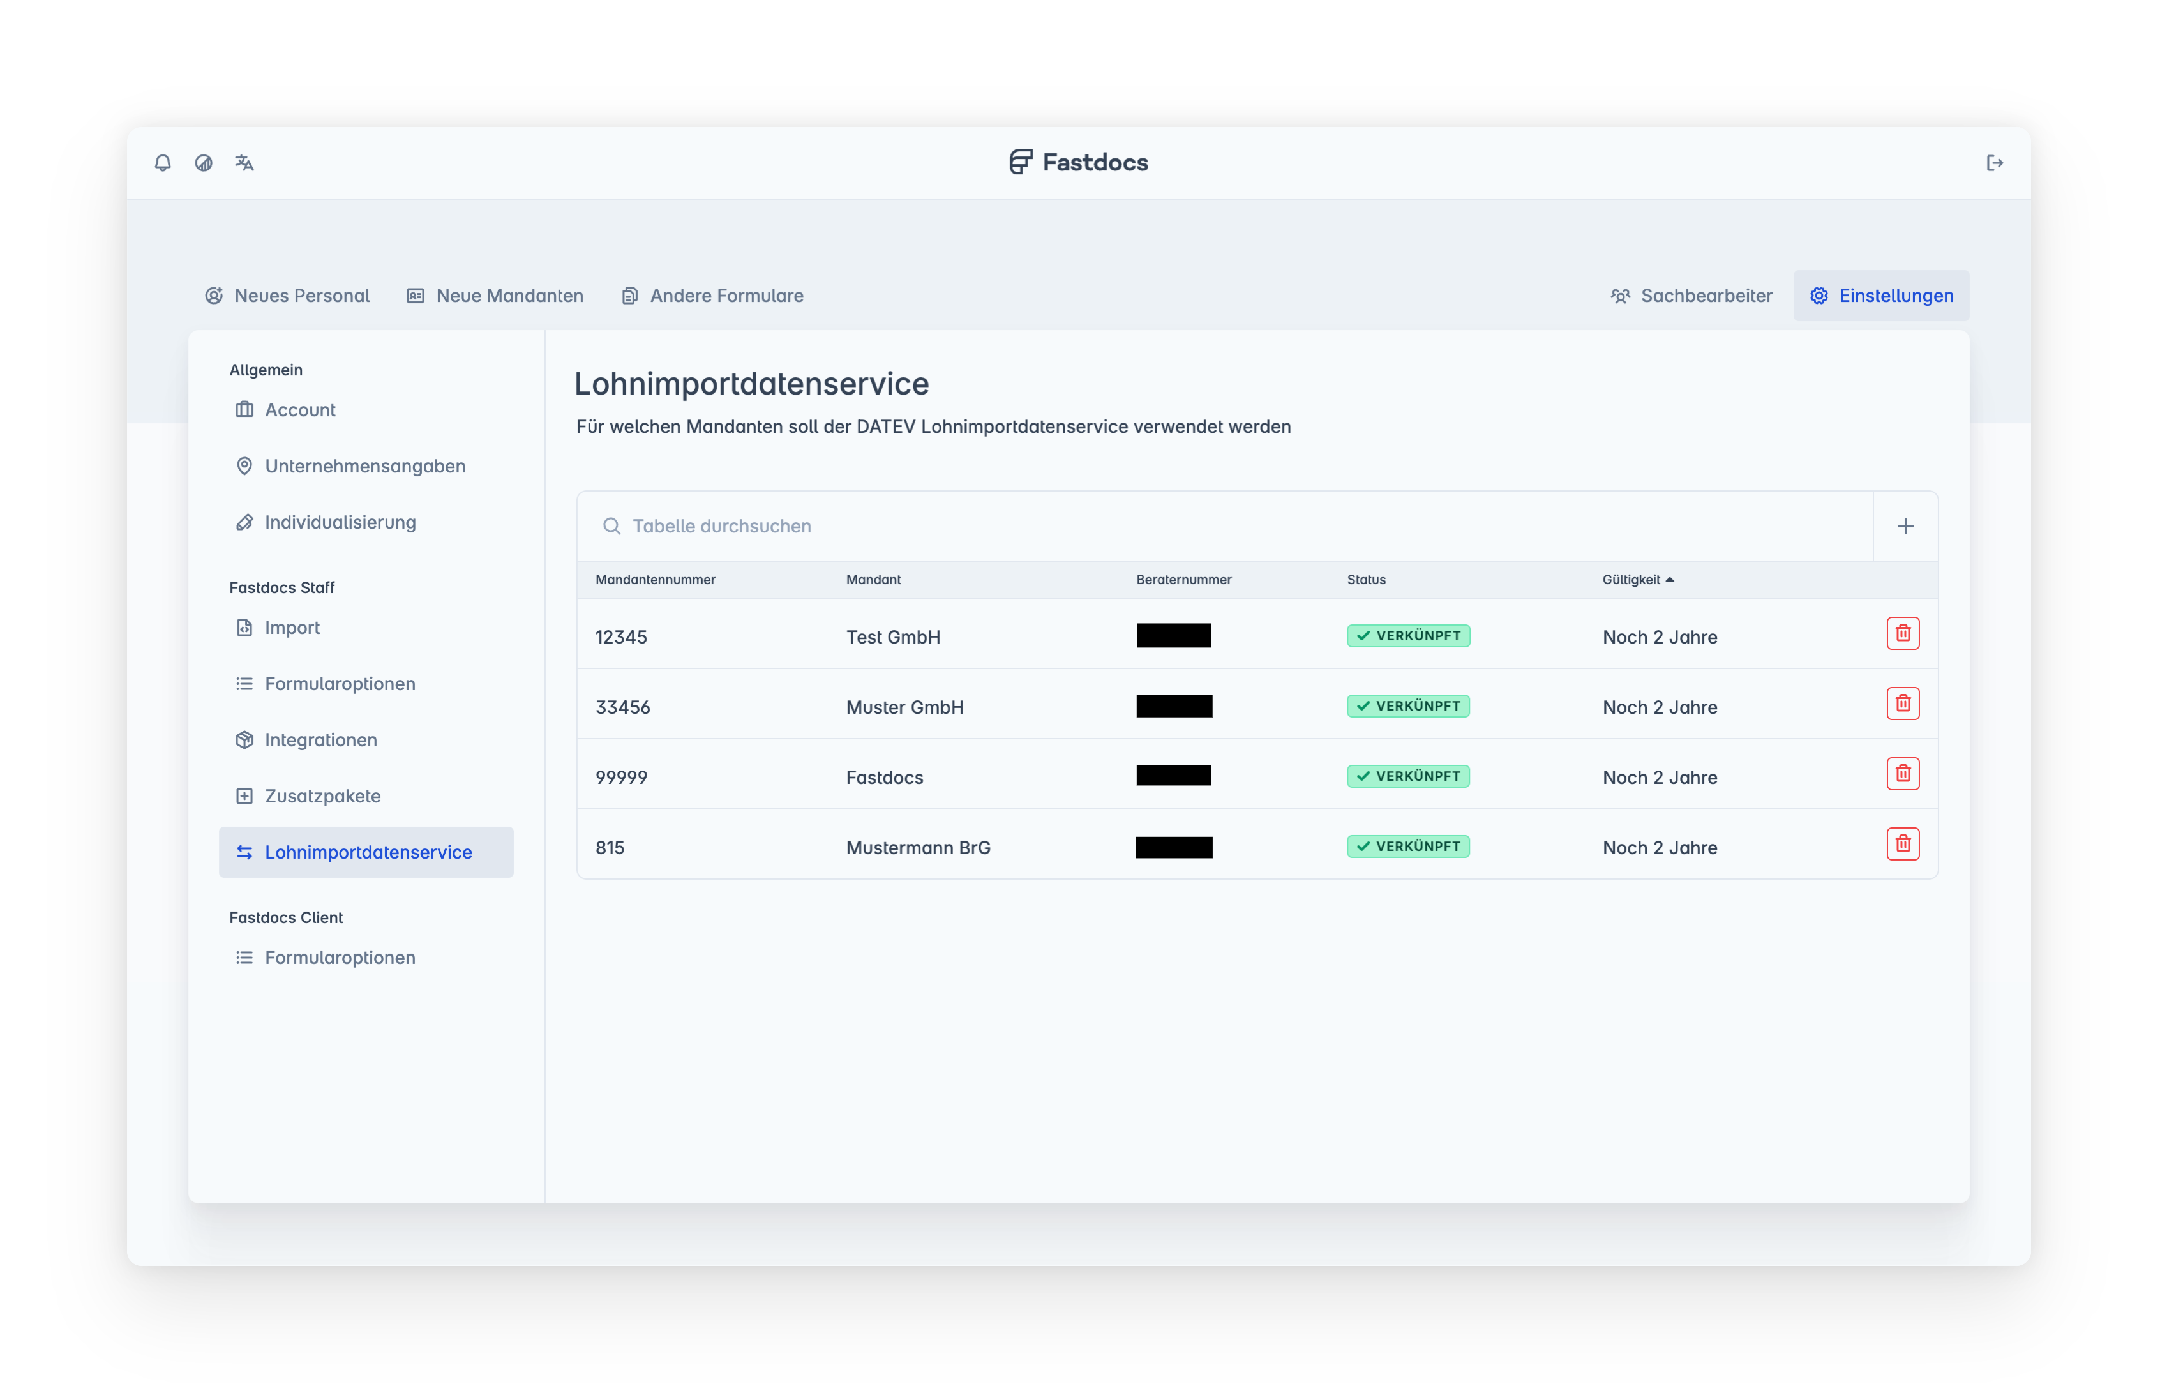Toggle the theme appearance icon
Screen dimensions: 2160x1393
204,163
